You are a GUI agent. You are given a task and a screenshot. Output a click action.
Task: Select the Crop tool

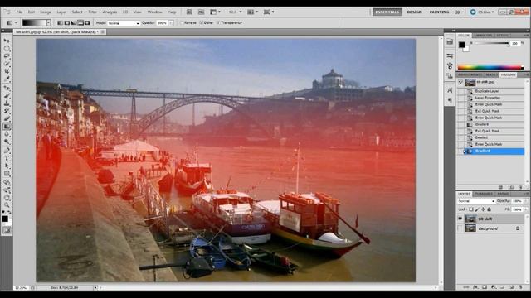(x=7, y=71)
